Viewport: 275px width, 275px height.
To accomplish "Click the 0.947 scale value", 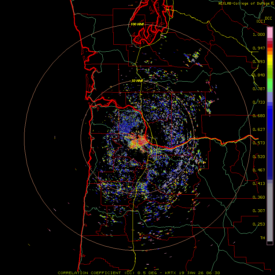I will 259,48.
